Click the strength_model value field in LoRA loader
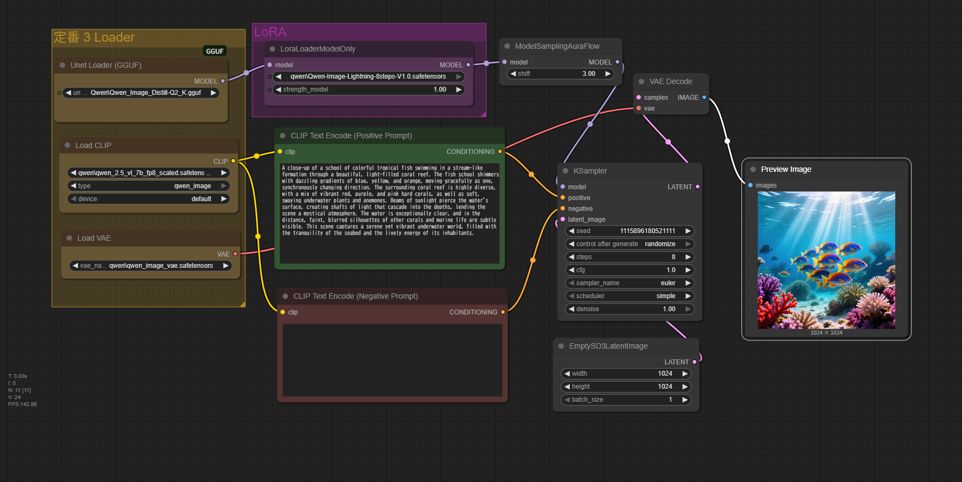Screen dimensions: 962x482 (x=368, y=89)
